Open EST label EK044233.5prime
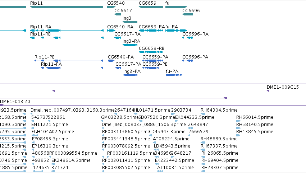This screenshot has width=306, height=173. [195, 117]
